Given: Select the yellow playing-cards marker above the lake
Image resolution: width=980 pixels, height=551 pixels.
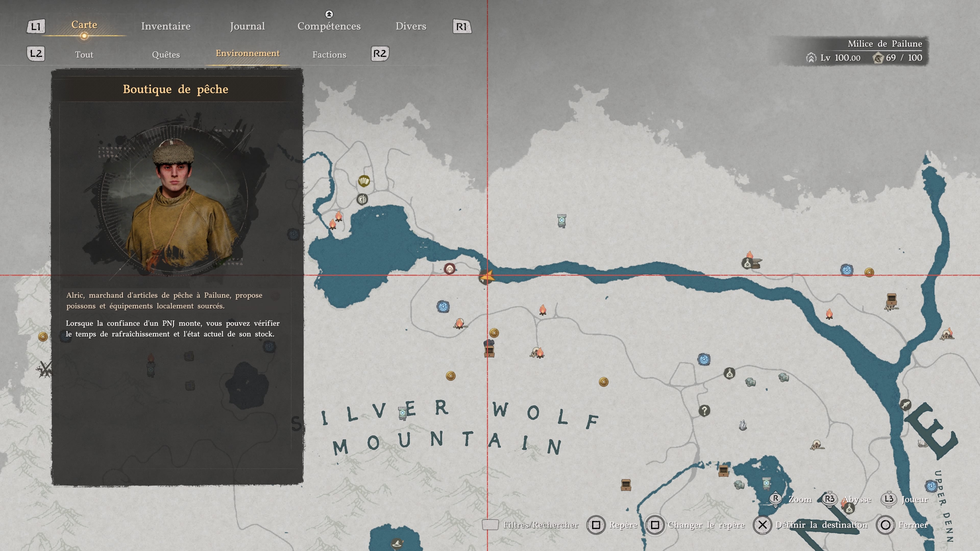Looking at the screenshot, I should click(364, 181).
